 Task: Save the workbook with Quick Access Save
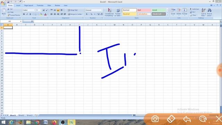tap(8, 2)
